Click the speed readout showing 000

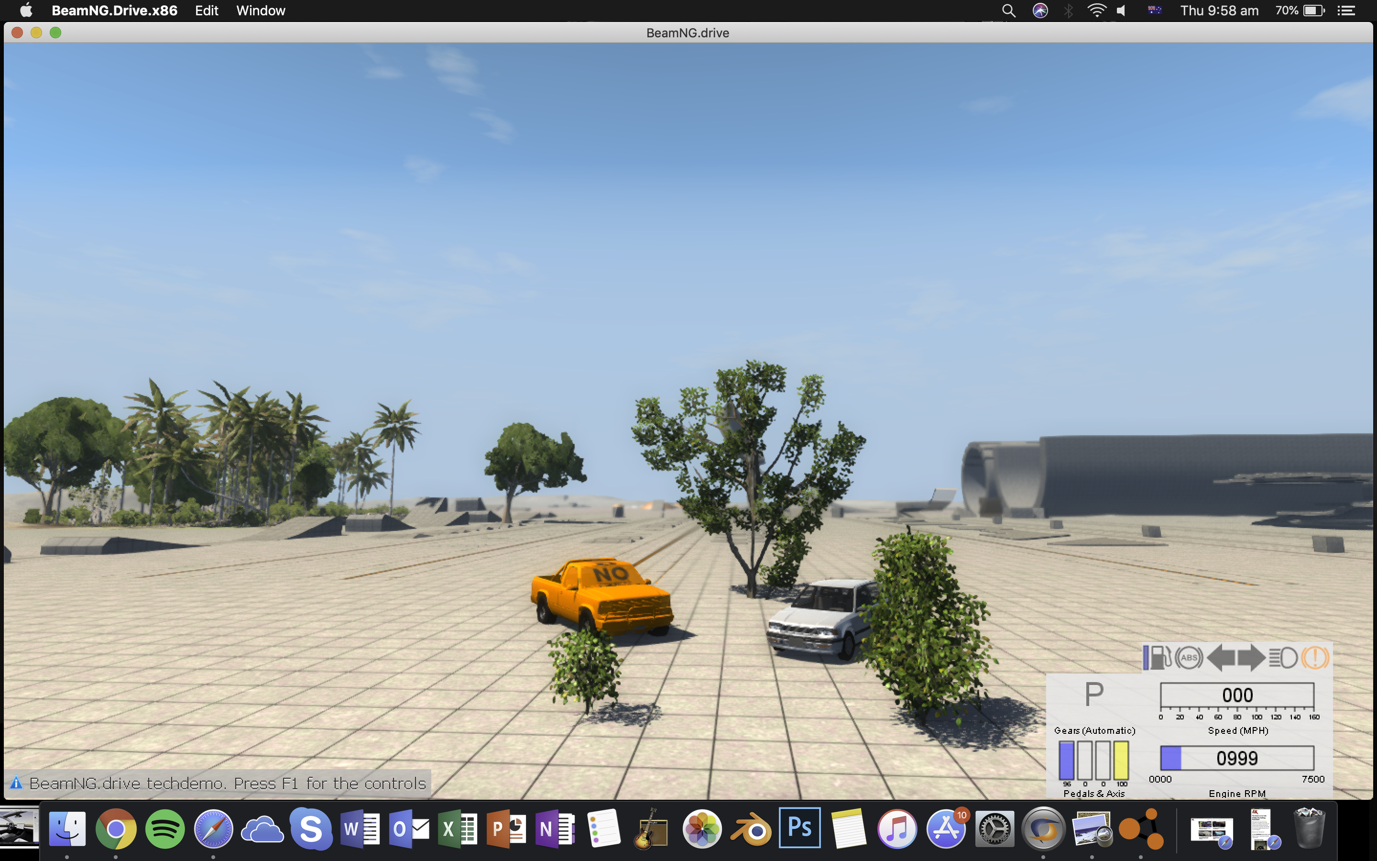[1237, 695]
